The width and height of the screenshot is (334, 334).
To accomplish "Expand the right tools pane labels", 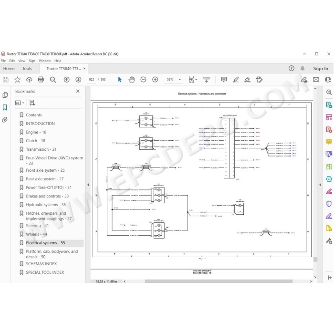I will (329, 278).
